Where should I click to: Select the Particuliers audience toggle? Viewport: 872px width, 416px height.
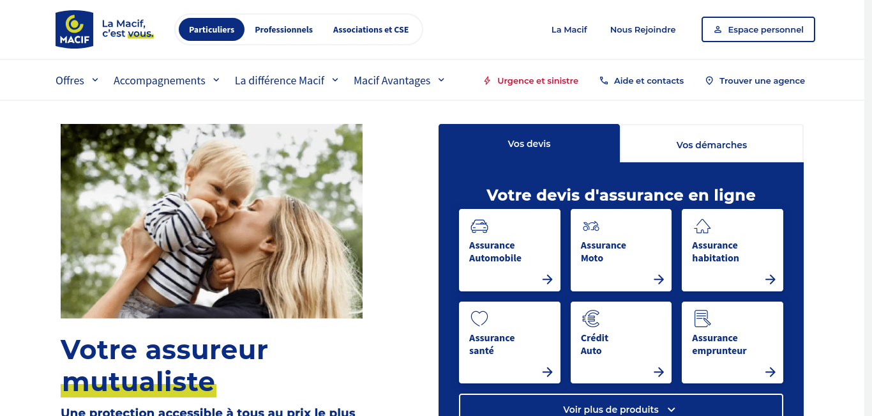pyautogui.click(x=211, y=29)
